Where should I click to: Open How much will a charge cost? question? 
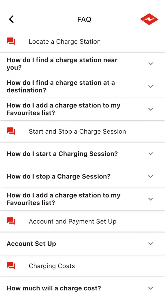54,288
